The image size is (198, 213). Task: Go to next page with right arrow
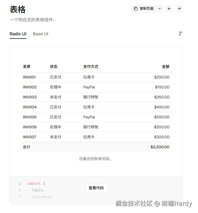pyautogui.click(x=179, y=9)
